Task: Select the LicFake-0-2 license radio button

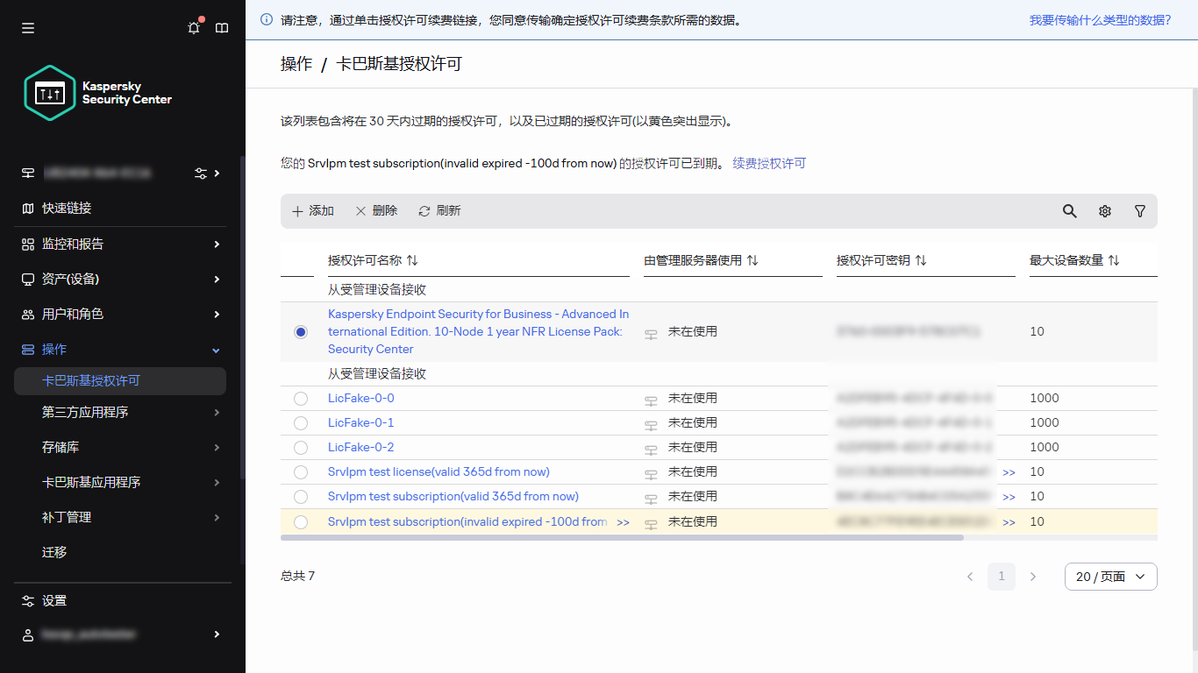Action: point(301,447)
